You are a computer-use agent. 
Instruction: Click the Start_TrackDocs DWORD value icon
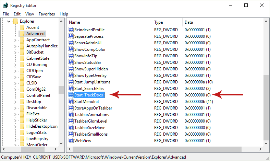[71, 95]
